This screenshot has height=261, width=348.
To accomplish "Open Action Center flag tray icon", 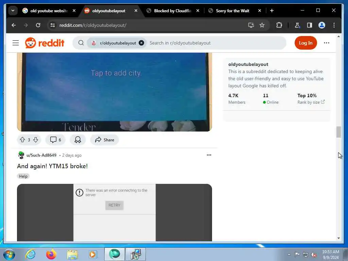I will coord(297,254).
